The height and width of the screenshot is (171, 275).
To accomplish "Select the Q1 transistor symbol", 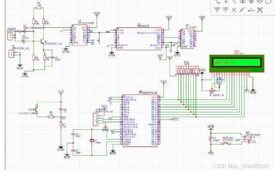I will pos(42,41).
